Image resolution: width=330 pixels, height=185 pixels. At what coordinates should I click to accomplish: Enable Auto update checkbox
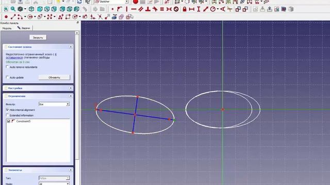point(7,77)
